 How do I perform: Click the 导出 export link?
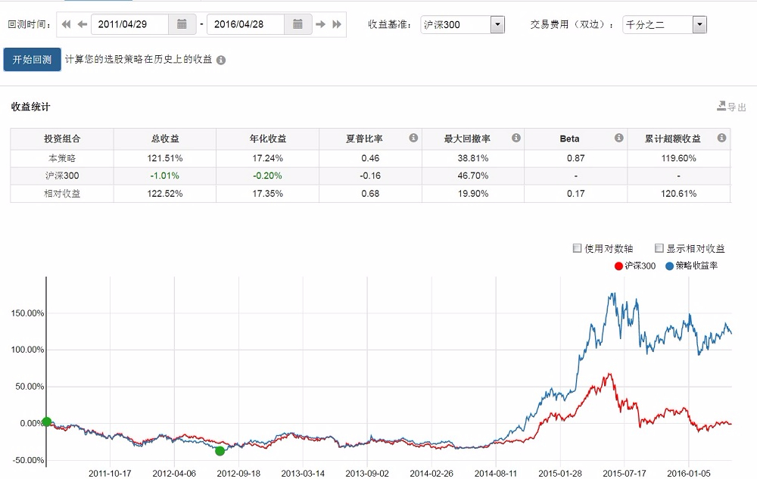(731, 107)
